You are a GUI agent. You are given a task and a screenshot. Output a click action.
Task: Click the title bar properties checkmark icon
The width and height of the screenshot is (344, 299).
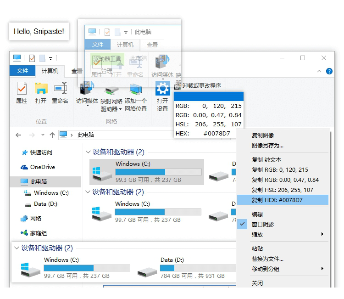tap(32, 58)
